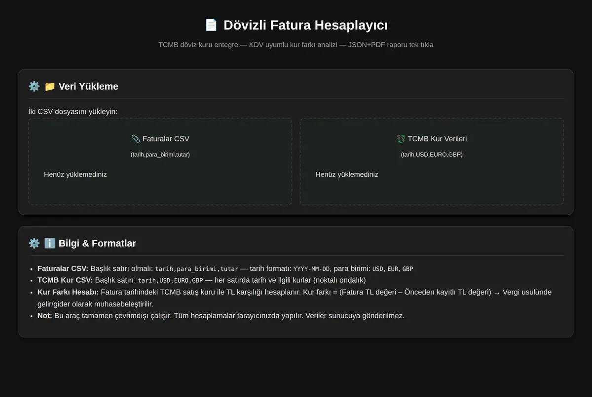The width and height of the screenshot is (592, 397).
Task: Click the Kur Farkı Hesabı: bullet label
Action: pyautogui.click(x=68, y=292)
